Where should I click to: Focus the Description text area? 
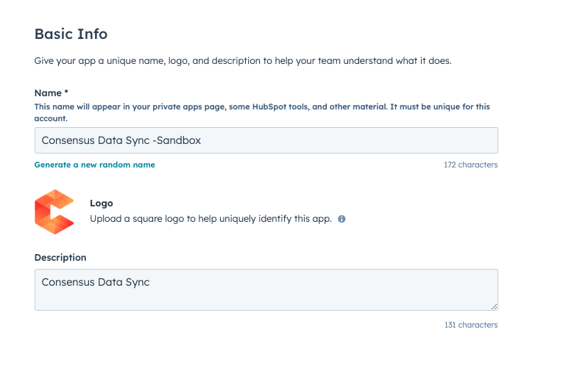pos(266,289)
